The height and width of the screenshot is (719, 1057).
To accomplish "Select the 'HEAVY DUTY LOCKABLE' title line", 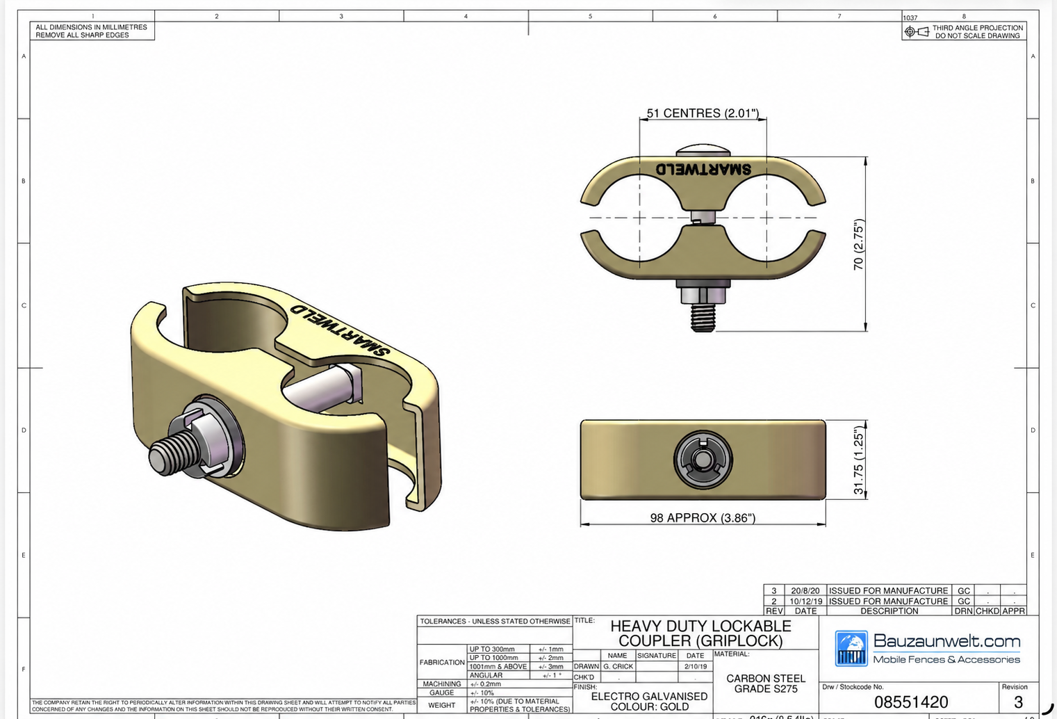I will pos(700,626).
